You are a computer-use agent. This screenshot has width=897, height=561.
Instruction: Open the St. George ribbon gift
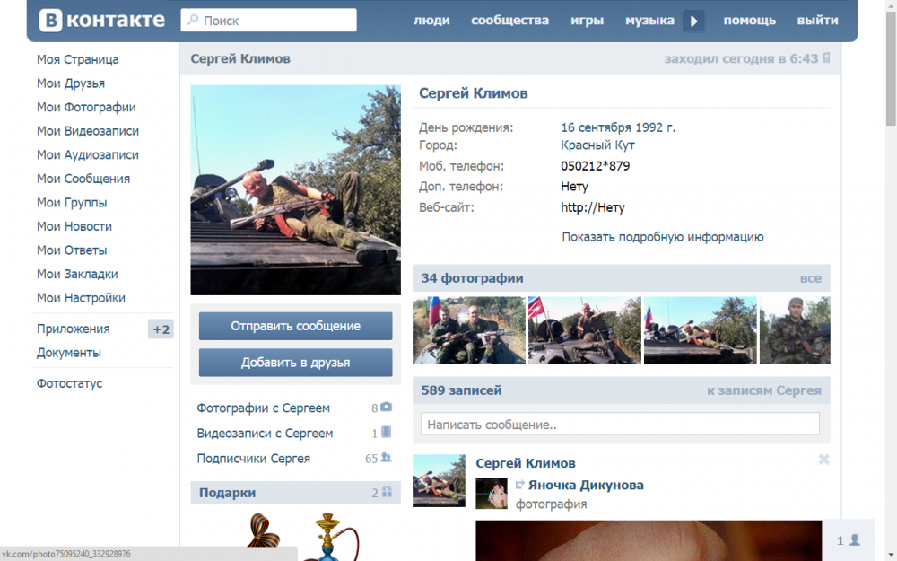pos(263,530)
